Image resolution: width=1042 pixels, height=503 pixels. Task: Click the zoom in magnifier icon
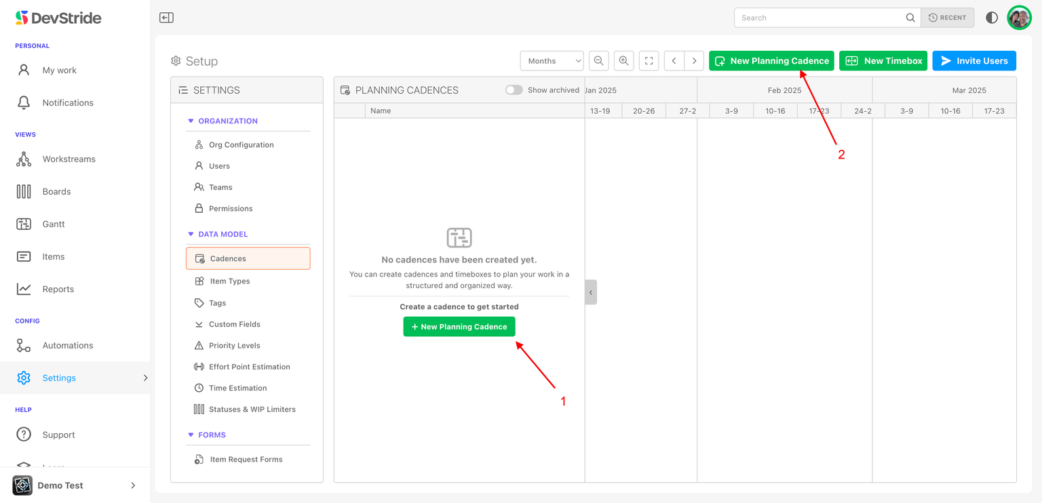[x=623, y=61]
